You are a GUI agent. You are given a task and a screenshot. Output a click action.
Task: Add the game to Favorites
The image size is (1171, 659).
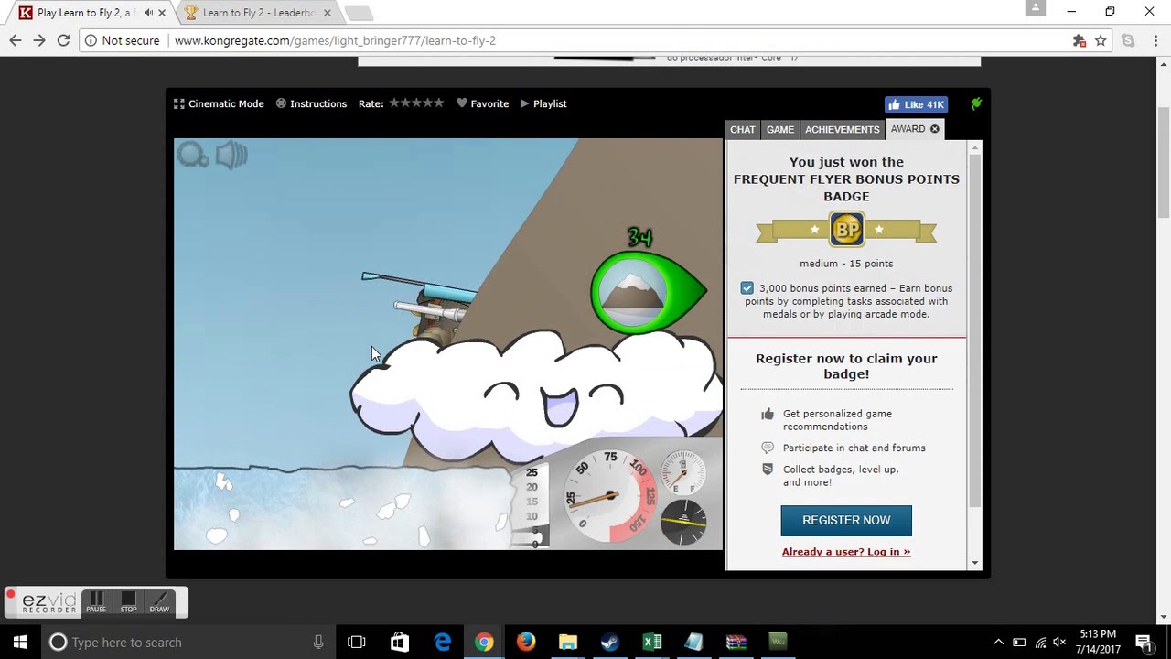(482, 103)
